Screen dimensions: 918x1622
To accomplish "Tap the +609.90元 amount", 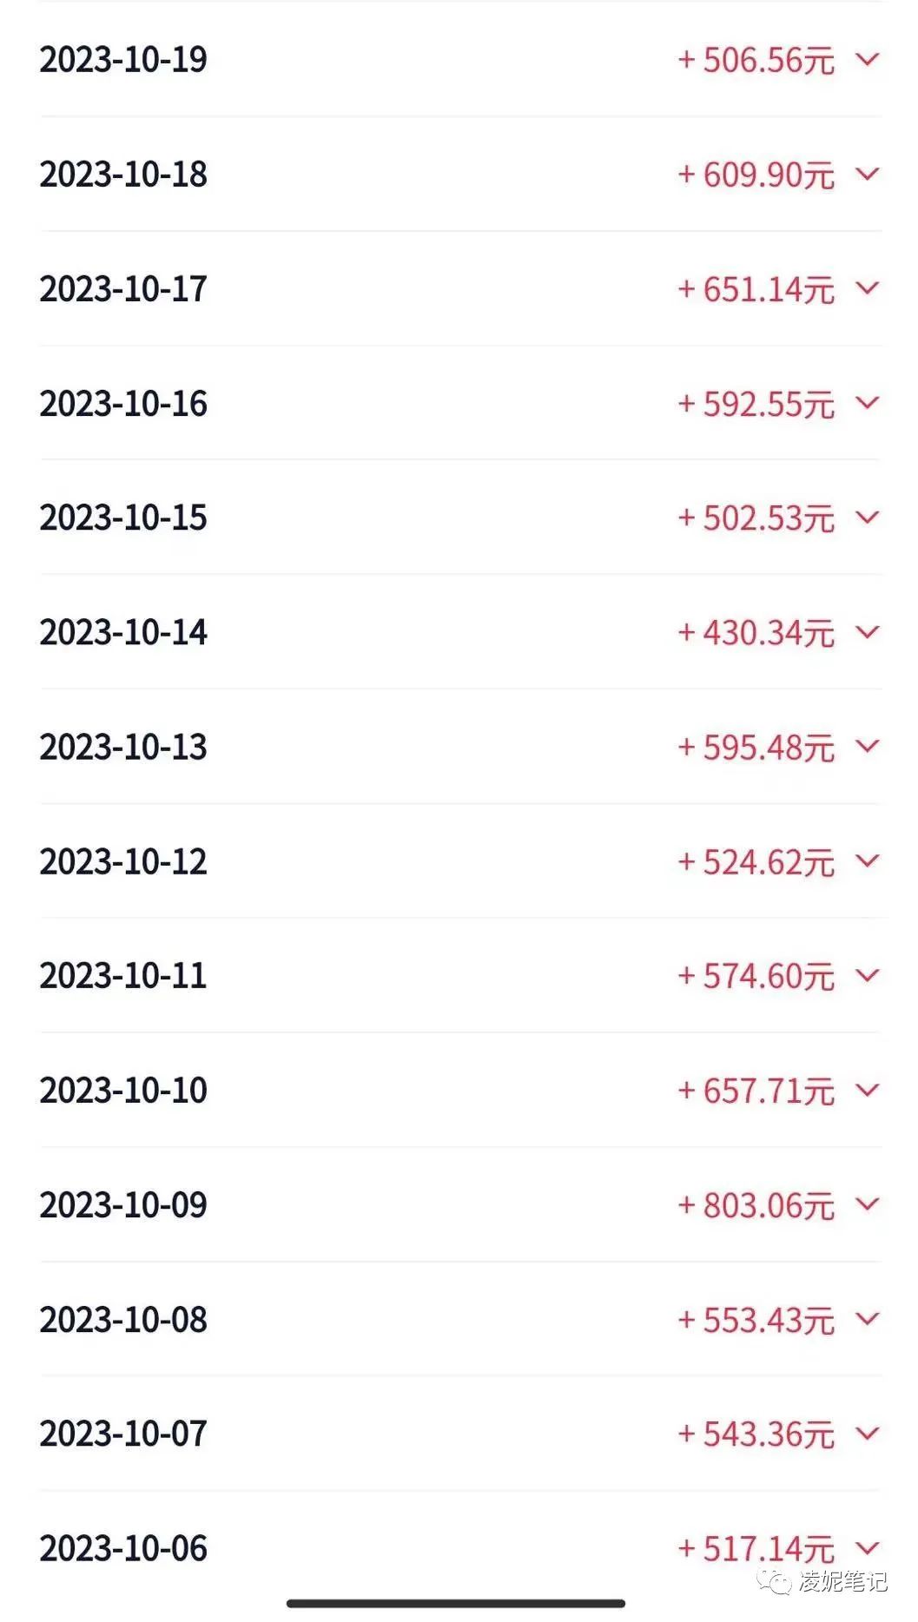I will point(756,175).
